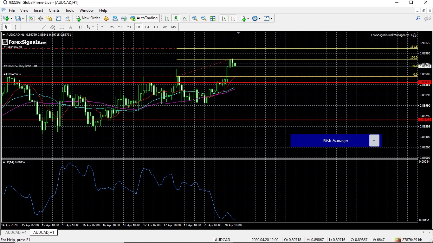Draw a vertical line

[x=26, y=27]
